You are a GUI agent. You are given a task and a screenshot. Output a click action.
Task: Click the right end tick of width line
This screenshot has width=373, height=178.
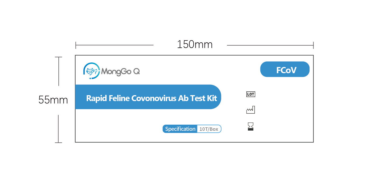(313, 45)
